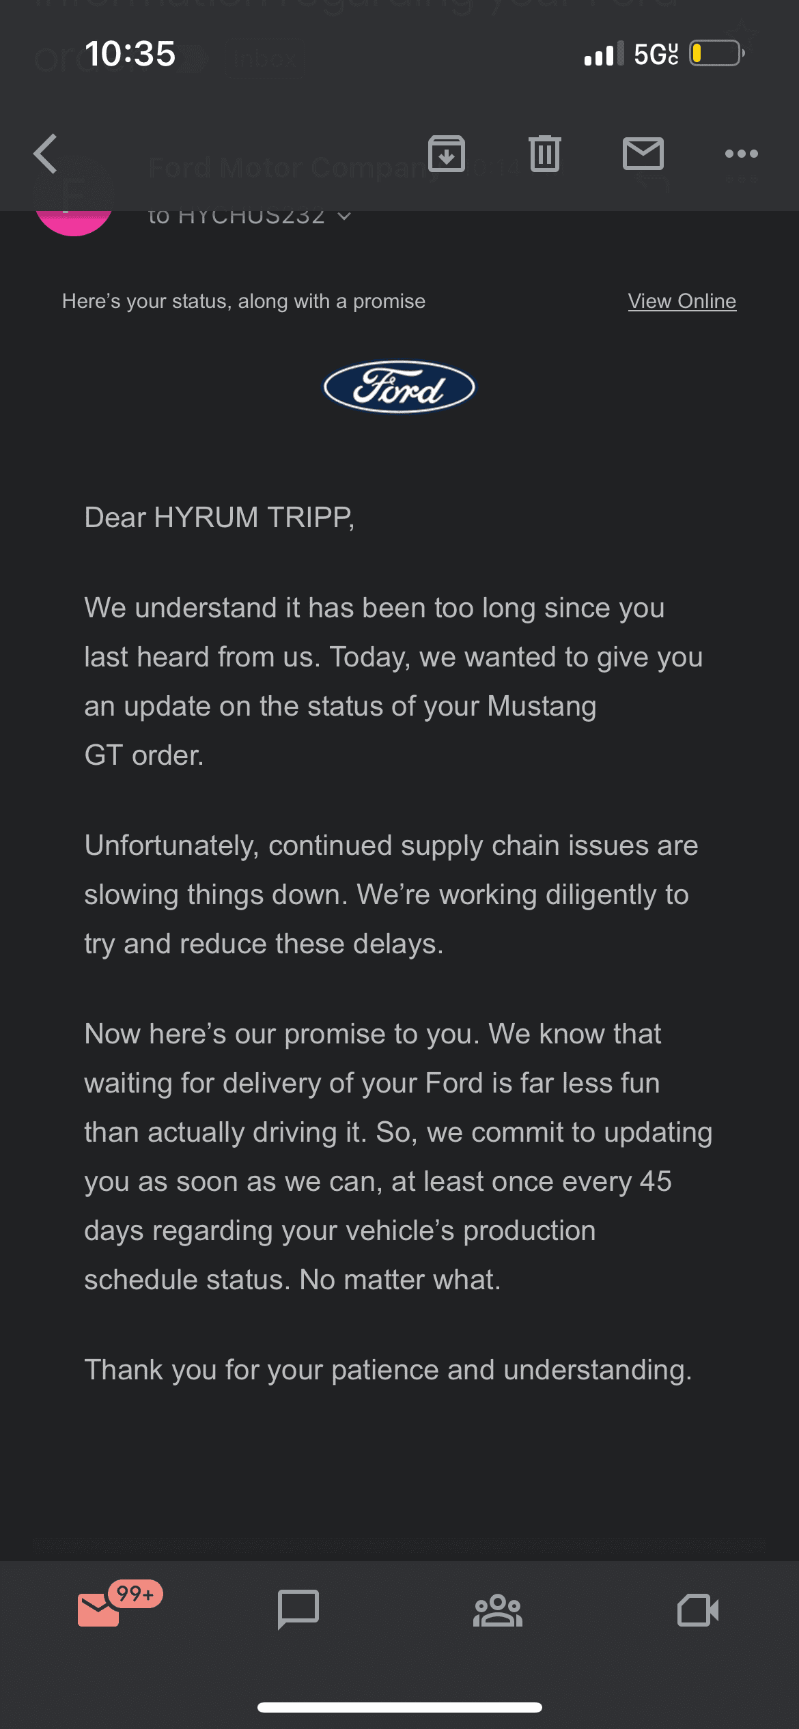Open the View Online link
Image resolution: width=799 pixels, height=1729 pixels.
point(682,301)
